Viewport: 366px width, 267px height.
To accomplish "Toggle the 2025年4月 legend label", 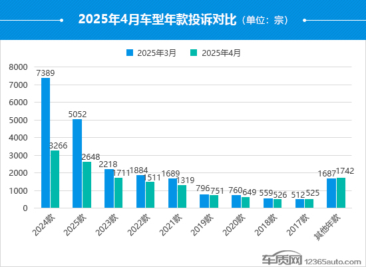I will pyautogui.click(x=221, y=53).
